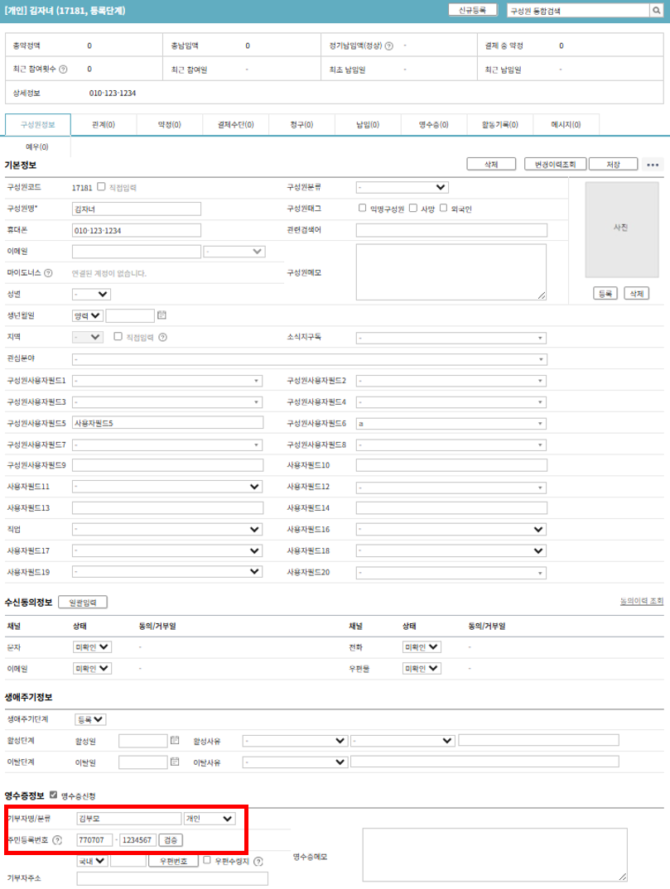
Task: Click help icon beside 마이도너스 label
Action: point(48,272)
